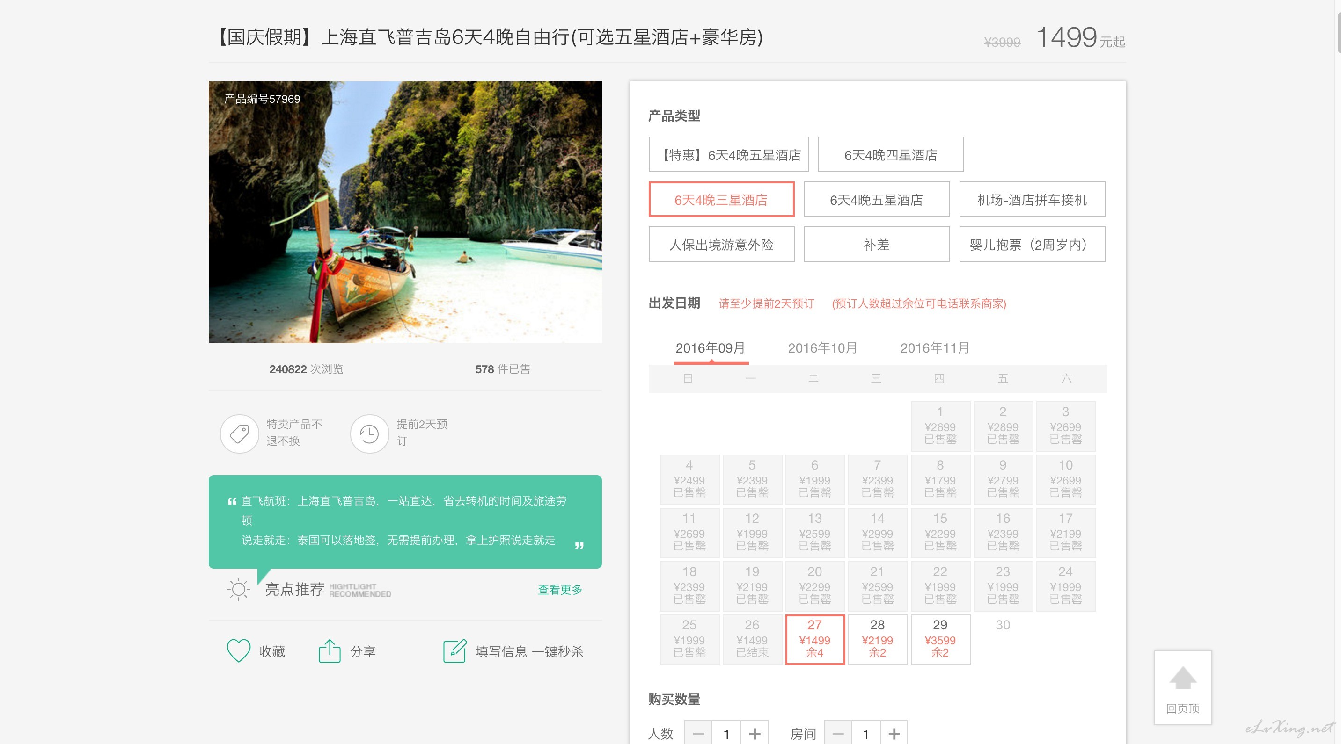Select 人保出境游意外险 option
The height and width of the screenshot is (744, 1341).
[721, 244]
